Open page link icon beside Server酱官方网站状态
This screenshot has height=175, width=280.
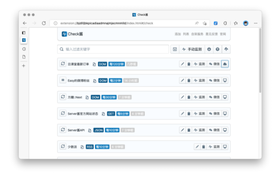[x=103, y=114]
